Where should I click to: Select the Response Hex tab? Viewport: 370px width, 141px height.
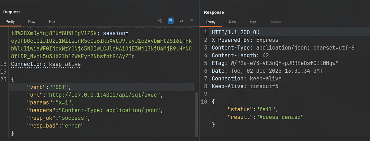(253, 22)
